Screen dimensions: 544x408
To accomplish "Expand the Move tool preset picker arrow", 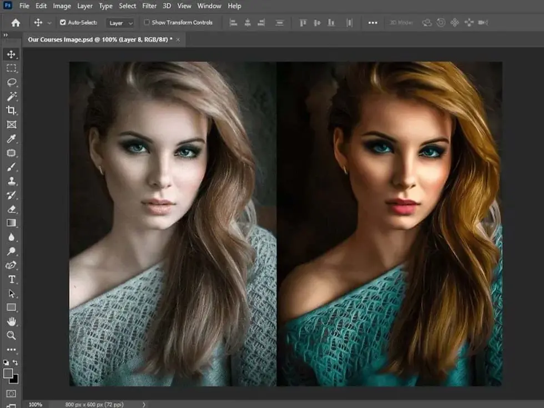I will click(49, 23).
